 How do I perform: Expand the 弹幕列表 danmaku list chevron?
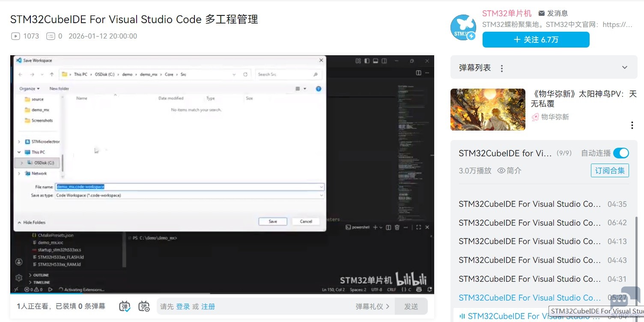click(x=625, y=68)
